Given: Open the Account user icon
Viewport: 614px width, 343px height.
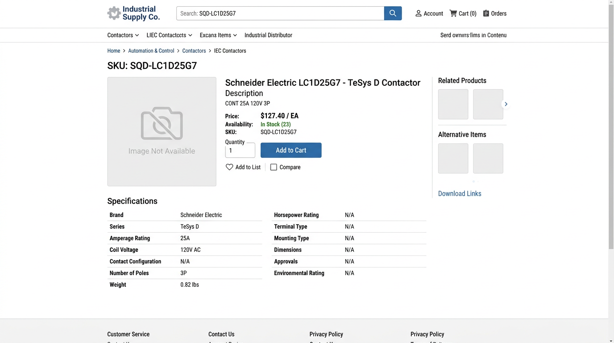Looking at the screenshot, I should point(418,13).
